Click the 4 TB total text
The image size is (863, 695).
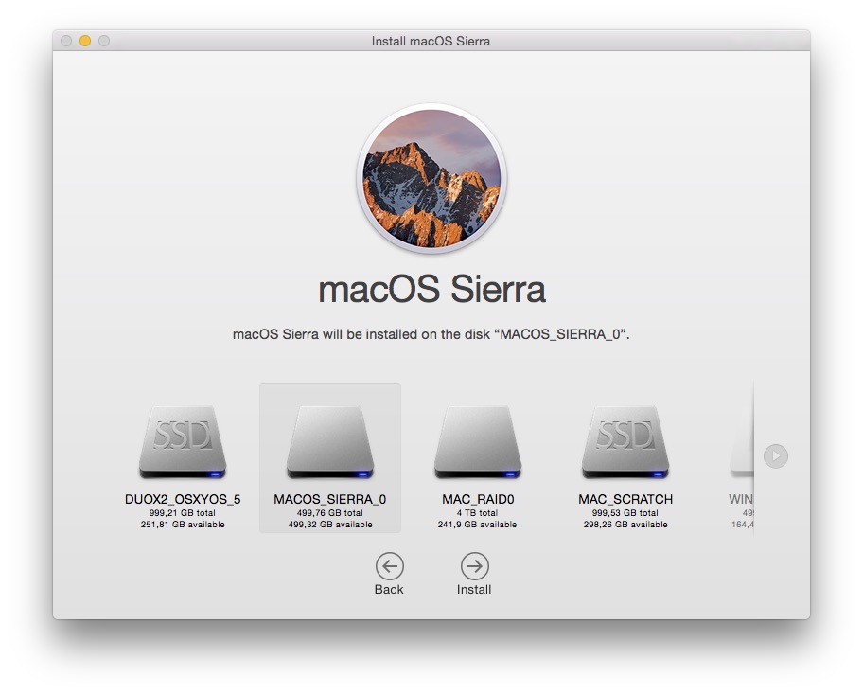(477, 512)
